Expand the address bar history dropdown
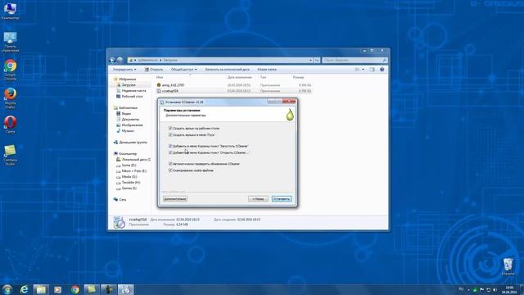This screenshot has width=524, height=295. [311, 60]
